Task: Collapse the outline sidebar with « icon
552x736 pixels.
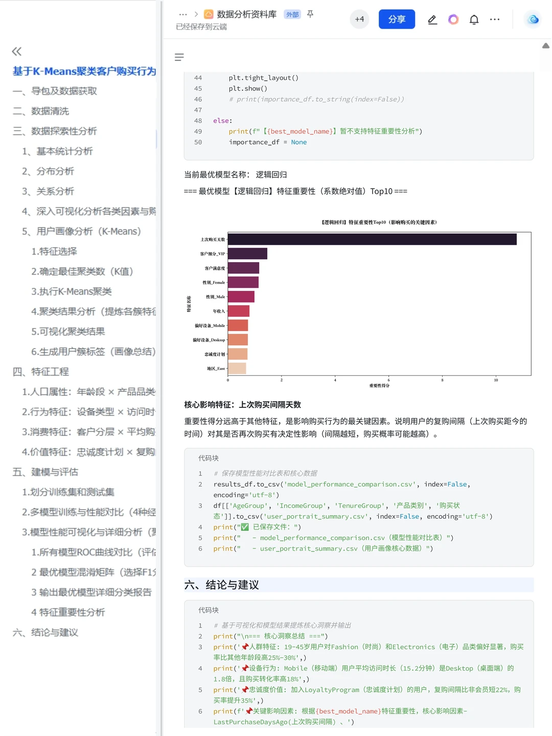Action: (x=16, y=51)
